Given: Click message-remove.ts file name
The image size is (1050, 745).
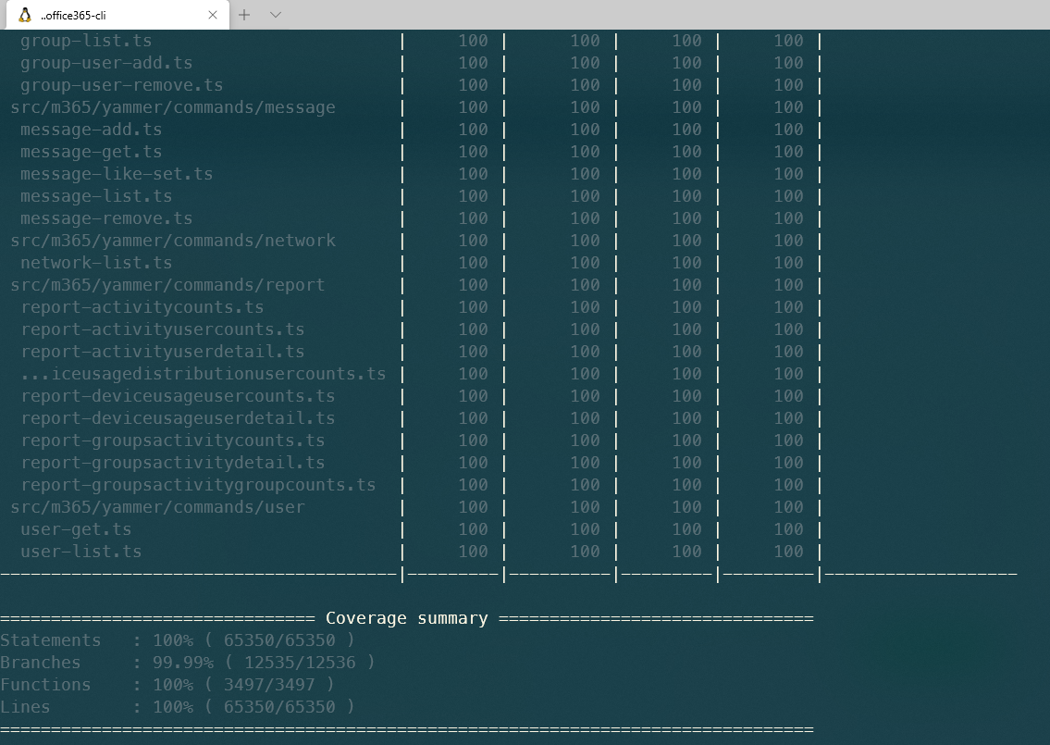Looking at the screenshot, I should coord(106,218).
